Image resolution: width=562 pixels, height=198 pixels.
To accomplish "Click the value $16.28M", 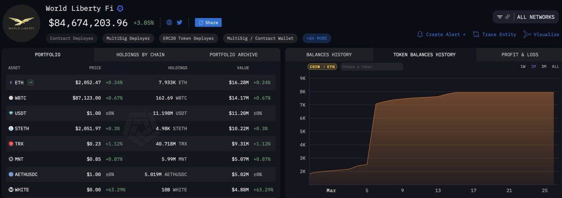I will [239, 83].
